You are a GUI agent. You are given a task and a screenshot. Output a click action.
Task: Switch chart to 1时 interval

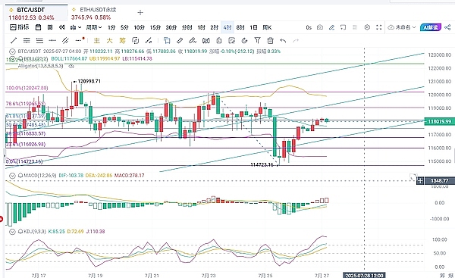201,27
